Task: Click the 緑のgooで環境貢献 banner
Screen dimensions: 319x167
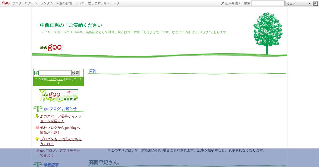Action: pyautogui.click(x=58, y=96)
